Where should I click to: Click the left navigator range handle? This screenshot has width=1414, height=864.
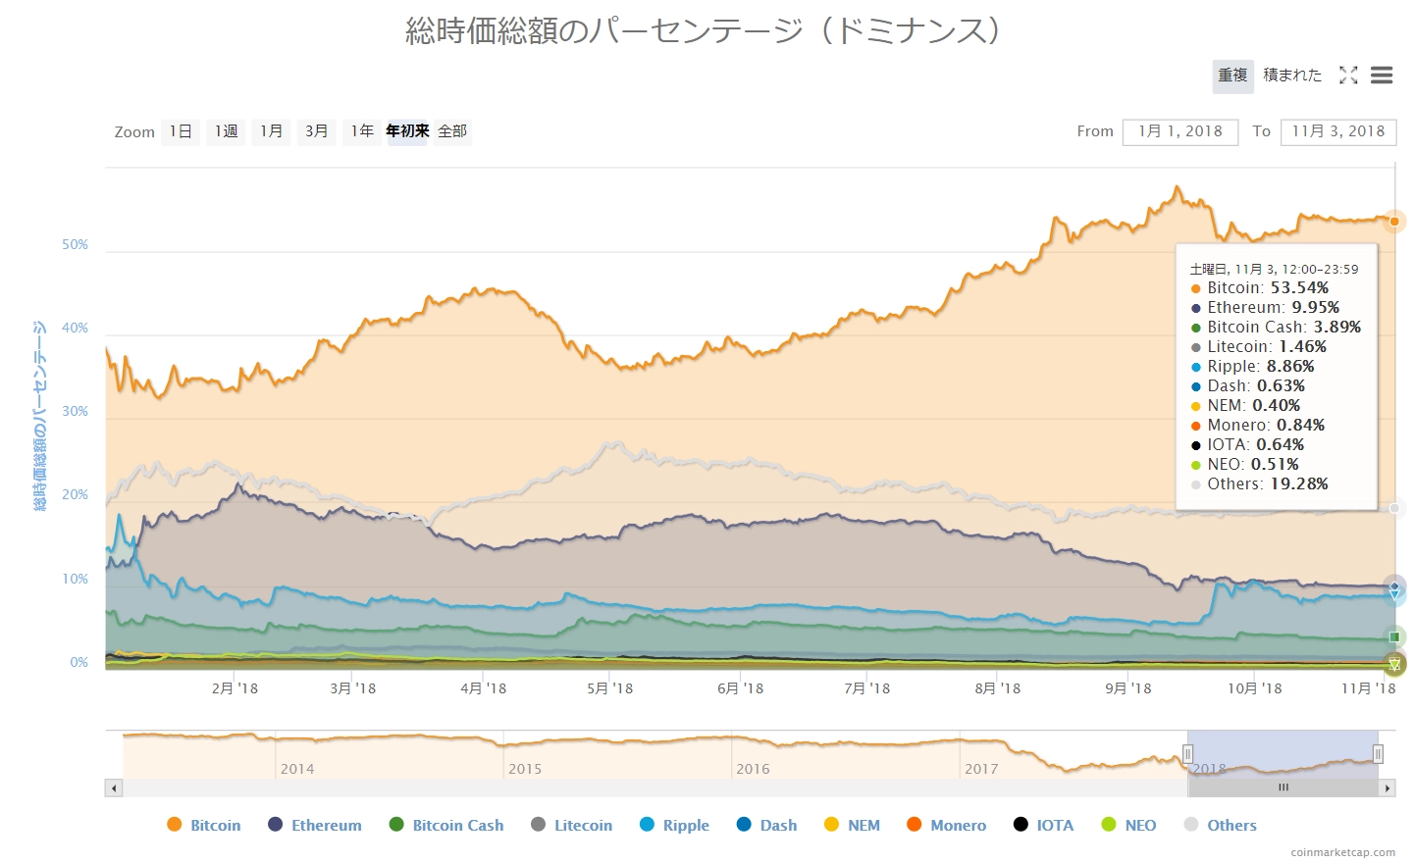point(1187,754)
